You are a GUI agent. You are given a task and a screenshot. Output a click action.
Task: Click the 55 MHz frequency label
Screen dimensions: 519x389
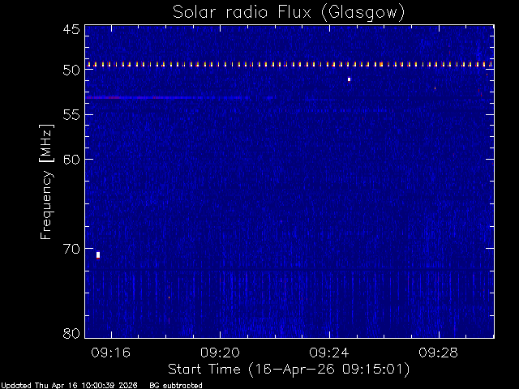pos(71,115)
